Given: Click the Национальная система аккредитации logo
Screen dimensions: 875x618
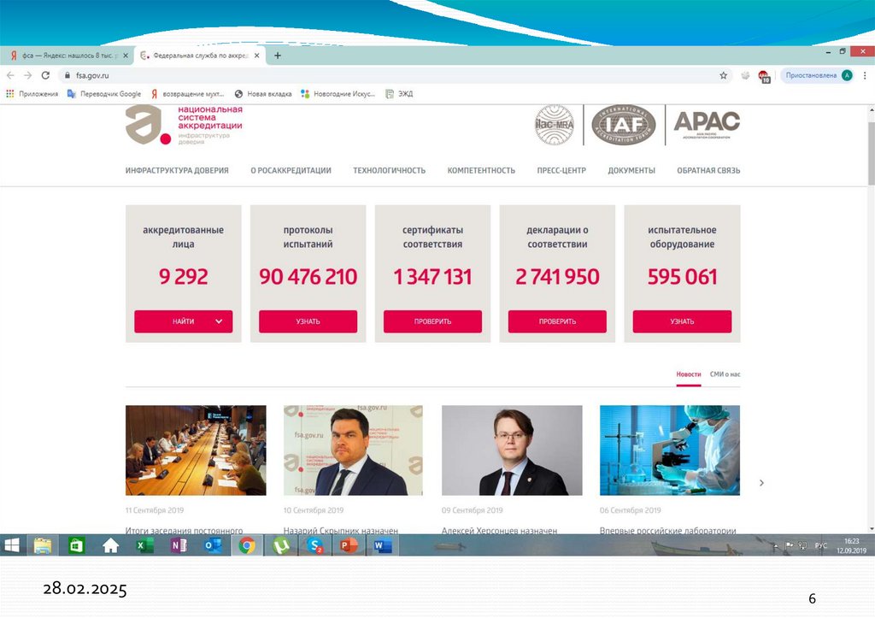Looking at the screenshot, I should [x=185, y=125].
